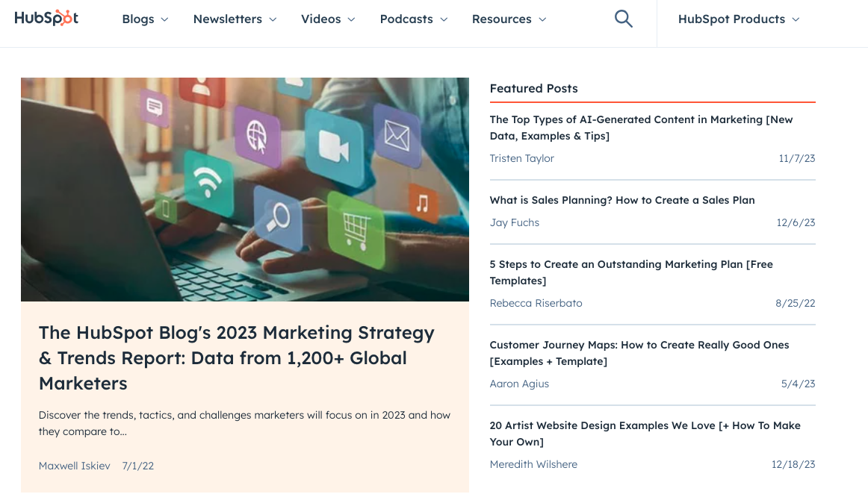Read the Top Types of AI-Generated Content post
Viewport: 868px width, 500px height.
coord(641,128)
